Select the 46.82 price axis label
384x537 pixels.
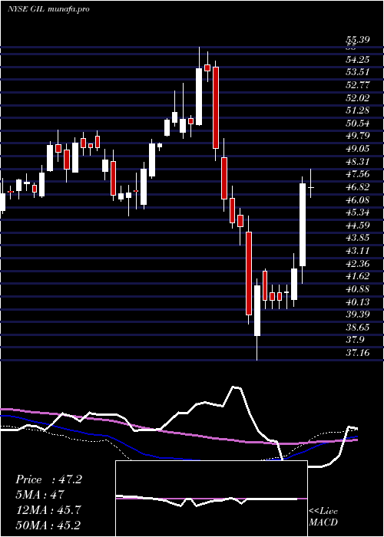(x=358, y=187)
